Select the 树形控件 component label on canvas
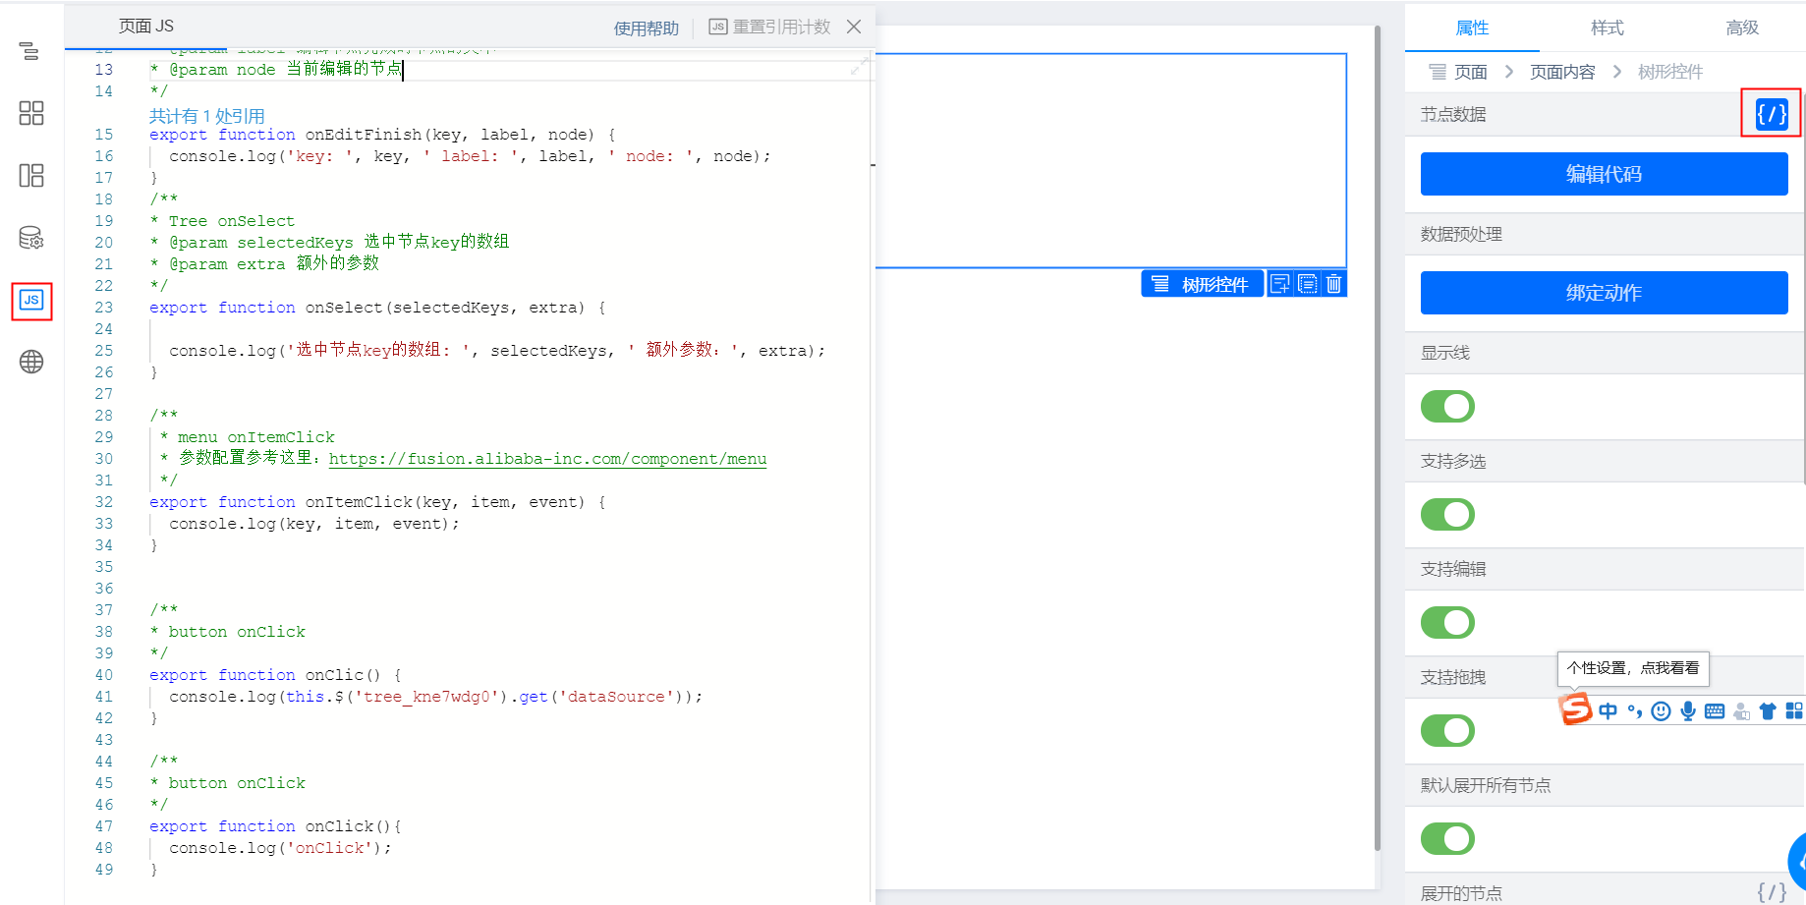1806x905 pixels. (1203, 284)
